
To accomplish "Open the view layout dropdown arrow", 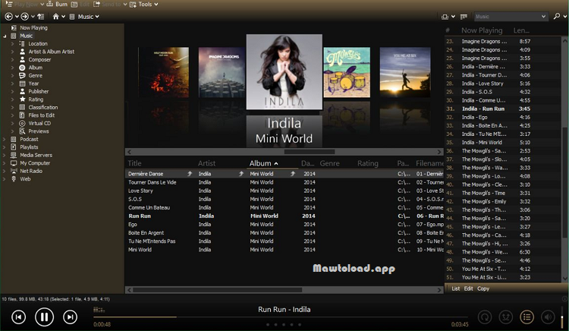I will (453, 17).
